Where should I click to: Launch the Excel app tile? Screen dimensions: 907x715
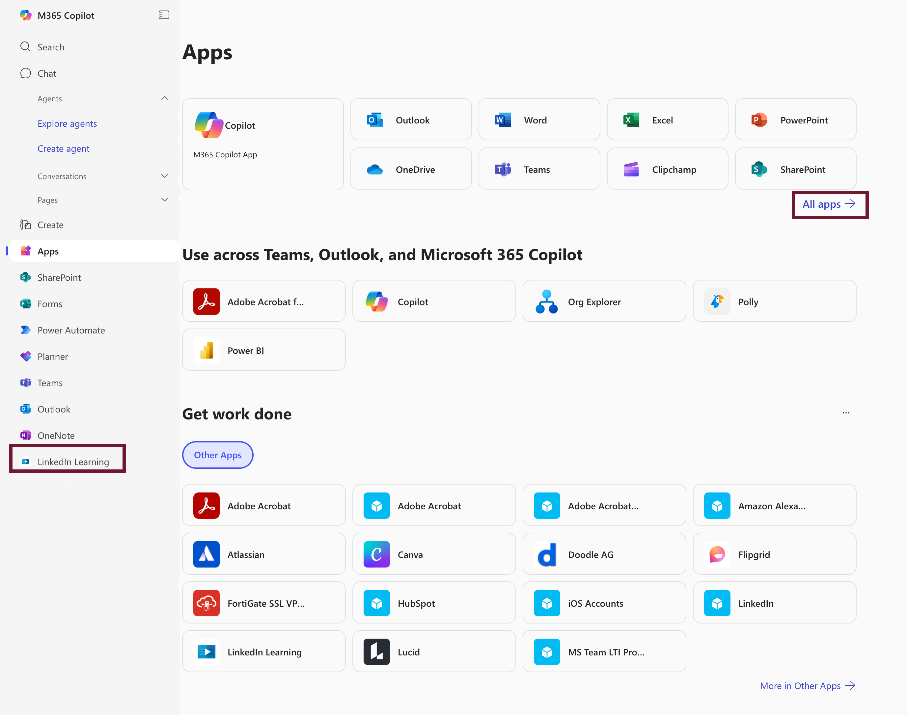coord(668,120)
